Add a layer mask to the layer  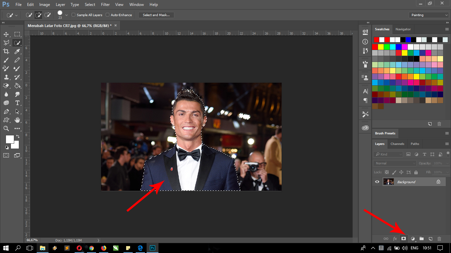tap(403, 239)
